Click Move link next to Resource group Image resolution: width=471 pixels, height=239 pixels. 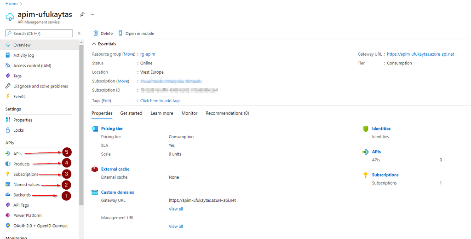129,54
